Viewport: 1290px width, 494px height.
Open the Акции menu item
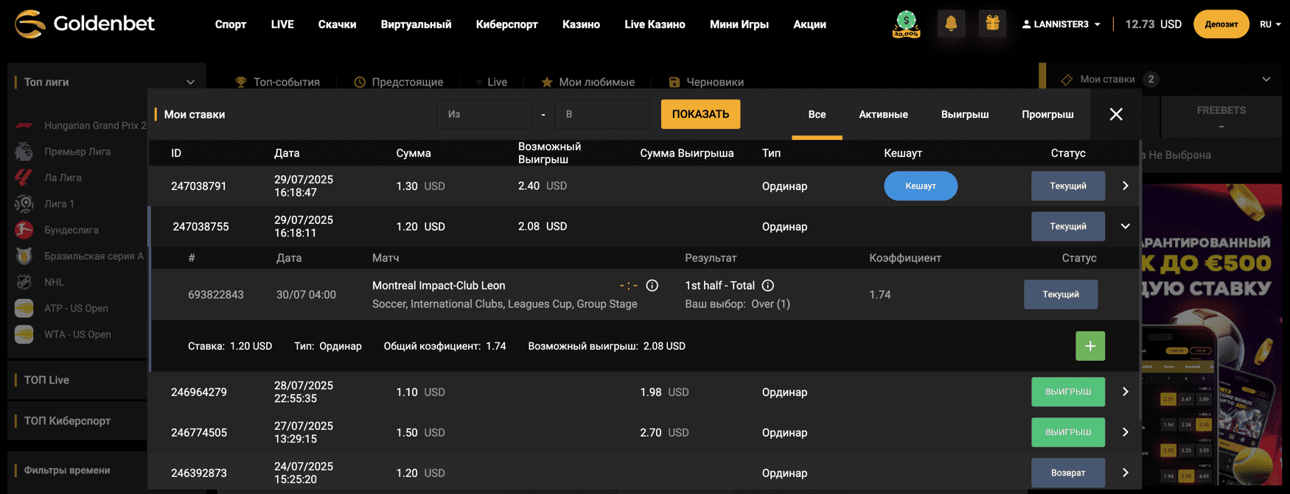809,24
